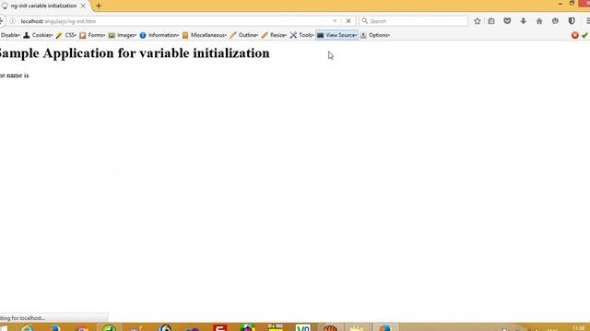Bookmark this page with the star icon
The height and width of the screenshot is (331, 590).
(478, 21)
